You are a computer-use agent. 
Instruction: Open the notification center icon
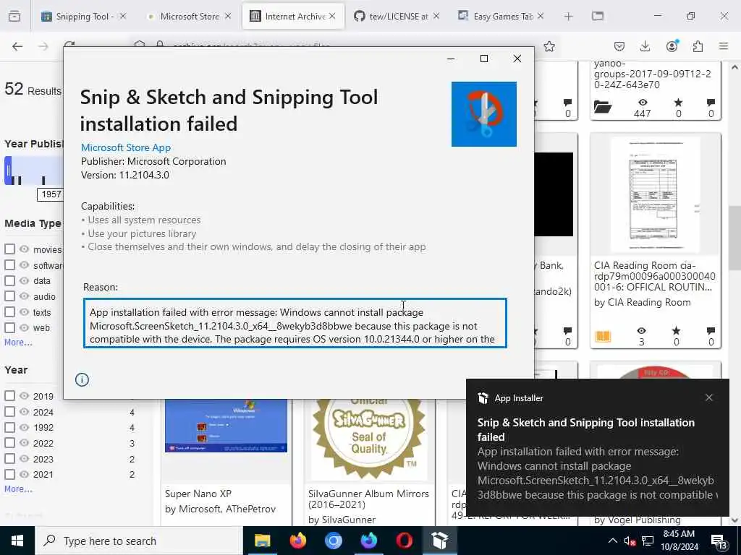click(719, 541)
